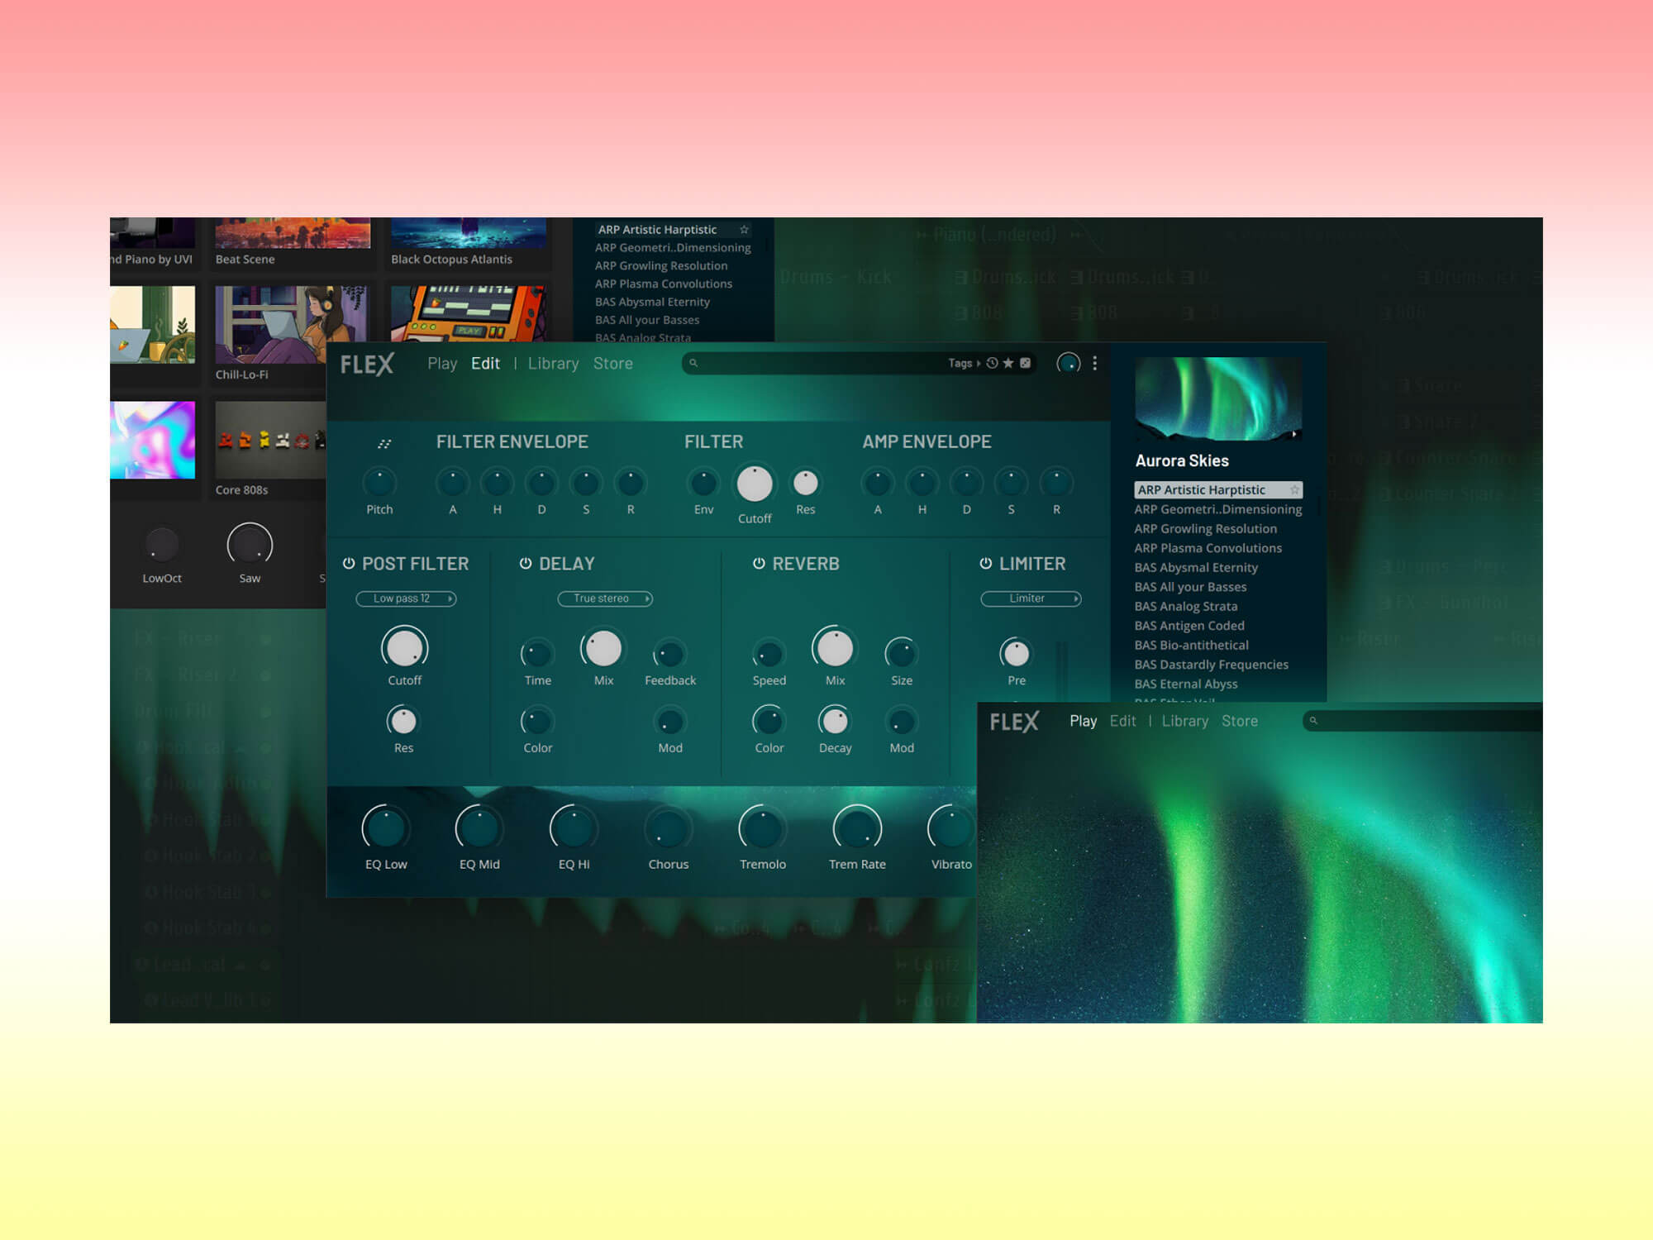Open Edit tab in lower-right FLEX window
The height and width of the screenshot is (1240, 1653).
click(x=1122, y=721)
